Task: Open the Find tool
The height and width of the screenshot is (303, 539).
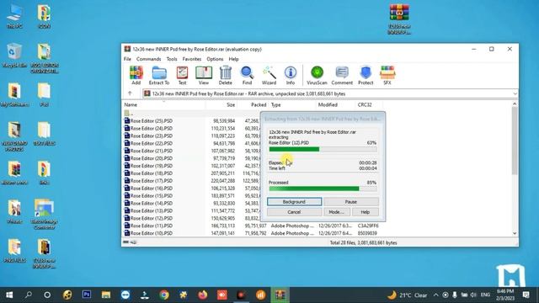Action: [247, 75]
